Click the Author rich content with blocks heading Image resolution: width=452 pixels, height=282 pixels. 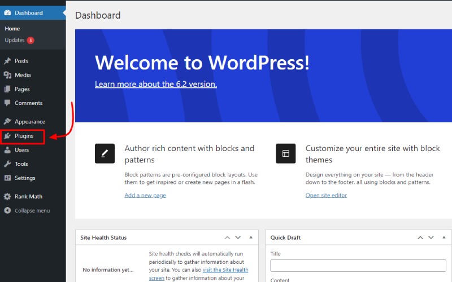tap(189, 154)
